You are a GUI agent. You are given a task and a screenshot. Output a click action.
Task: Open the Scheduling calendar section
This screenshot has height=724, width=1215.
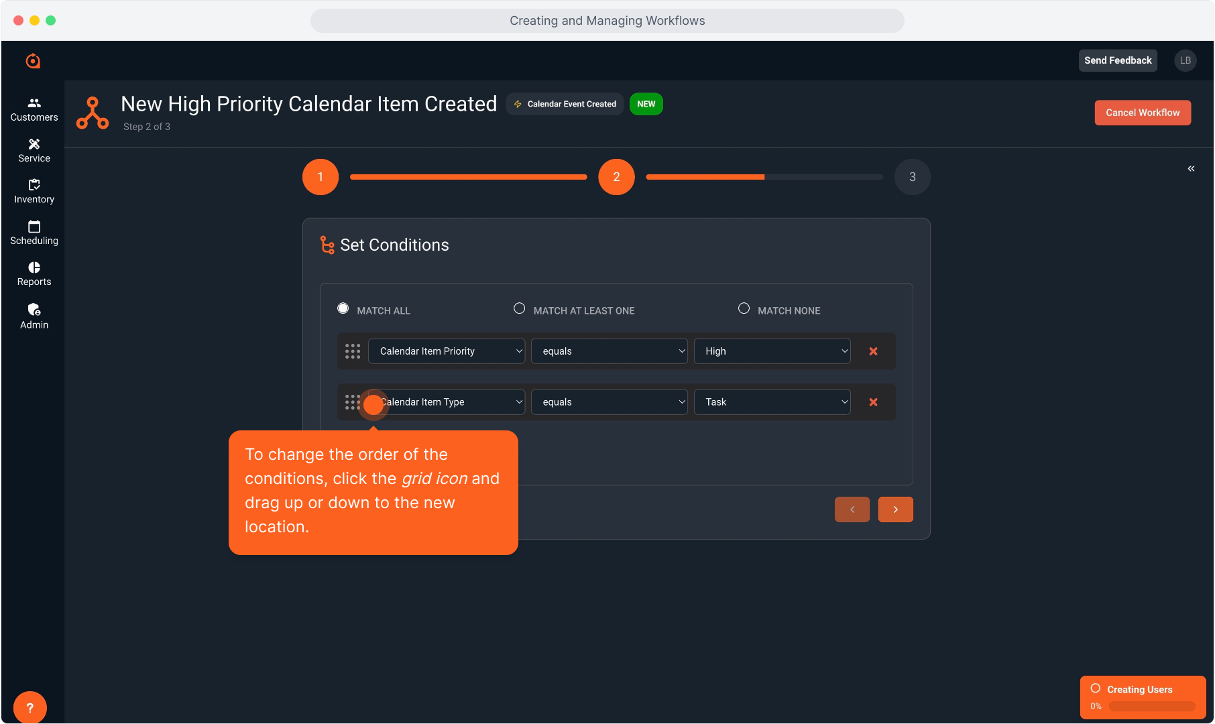tap(34, 233)
